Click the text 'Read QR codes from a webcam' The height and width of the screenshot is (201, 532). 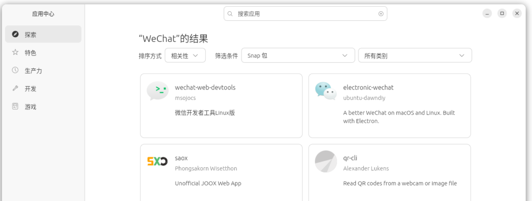382,183
